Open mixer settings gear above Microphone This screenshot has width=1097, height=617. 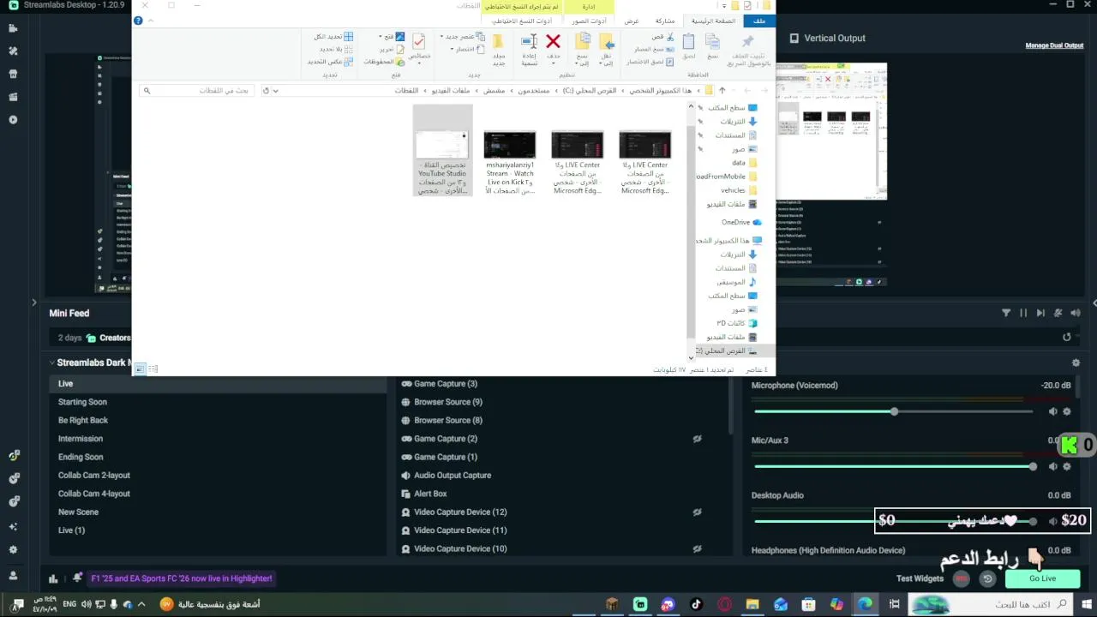pos(1076,362)
